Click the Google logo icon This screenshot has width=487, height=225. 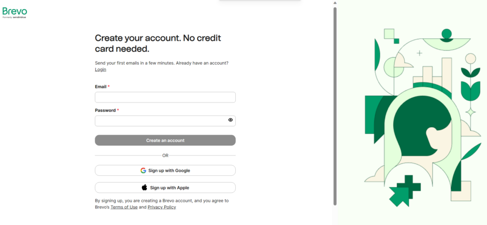[143, 171]
